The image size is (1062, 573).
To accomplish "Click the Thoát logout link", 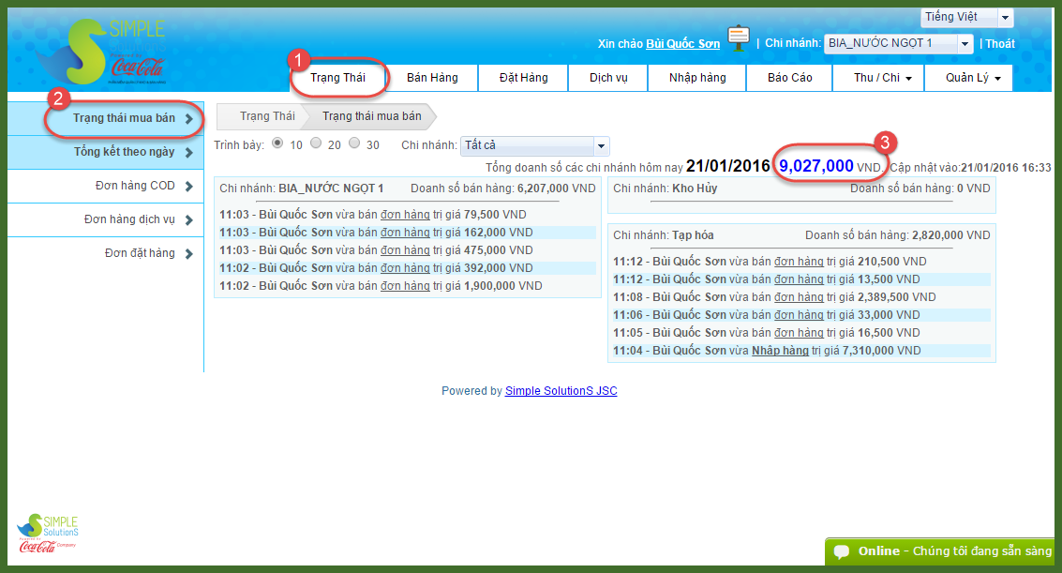I will 1000,44.
